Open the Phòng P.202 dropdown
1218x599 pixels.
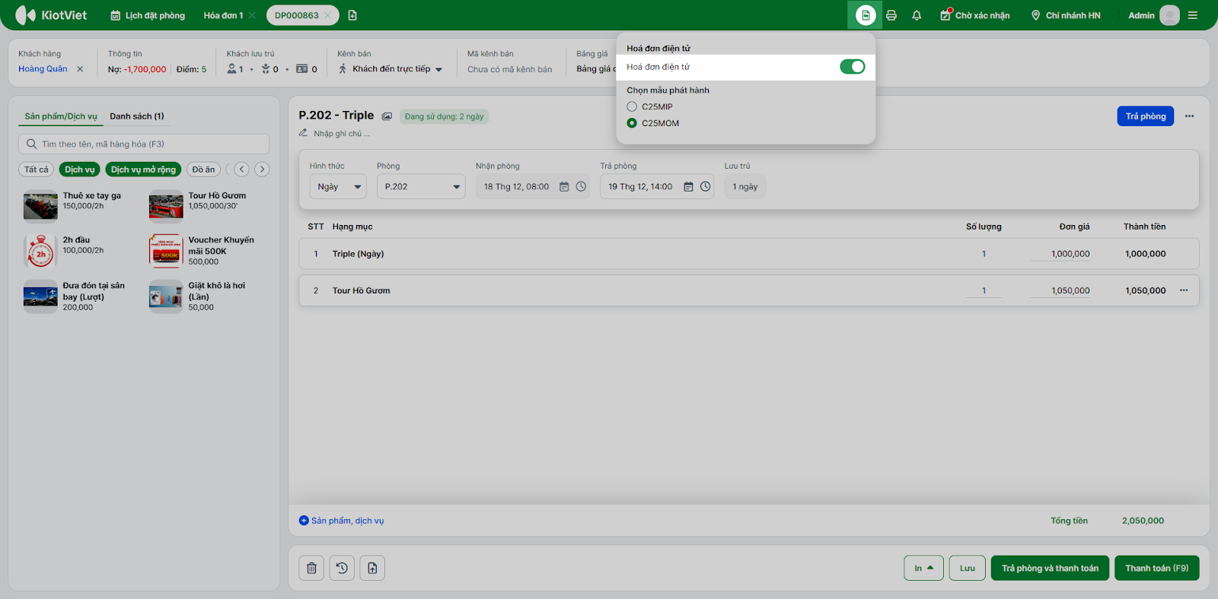point(421,187)
